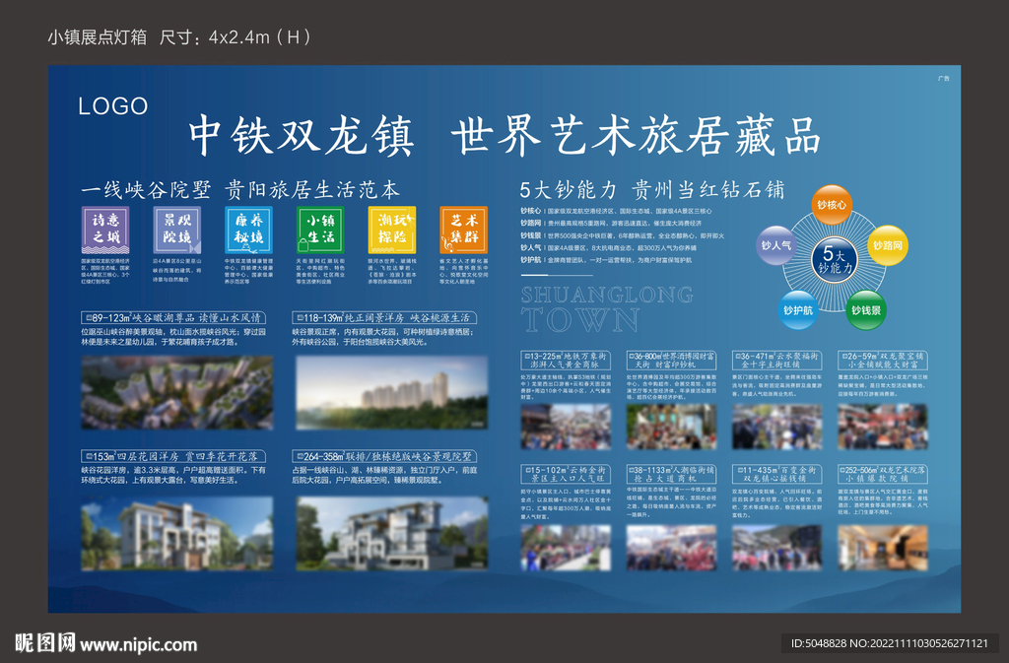
Task: Click the description paragraph under 四层花园洋房
Action: click(173, 475)
